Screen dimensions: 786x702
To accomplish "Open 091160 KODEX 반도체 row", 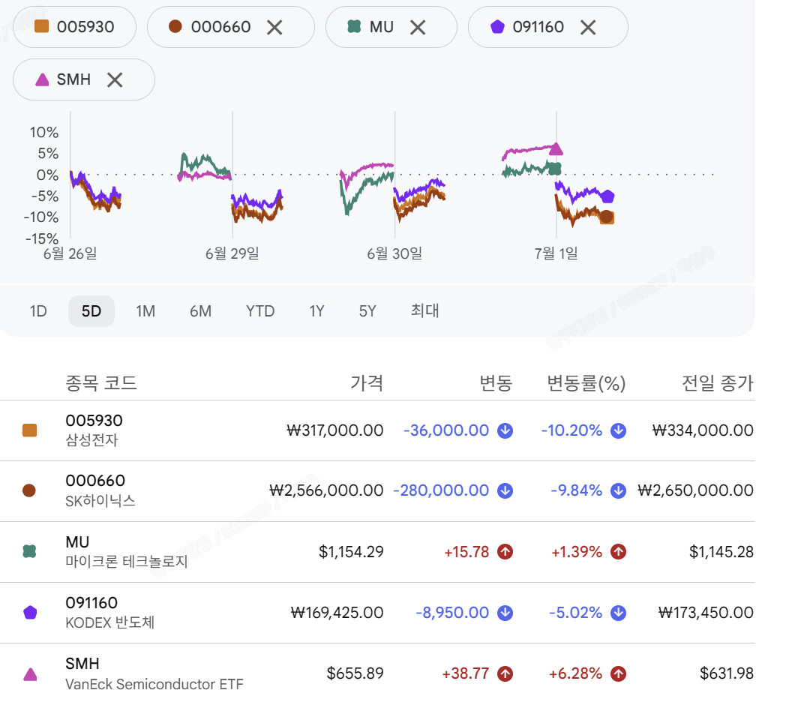I will click(x=377, y=613).
